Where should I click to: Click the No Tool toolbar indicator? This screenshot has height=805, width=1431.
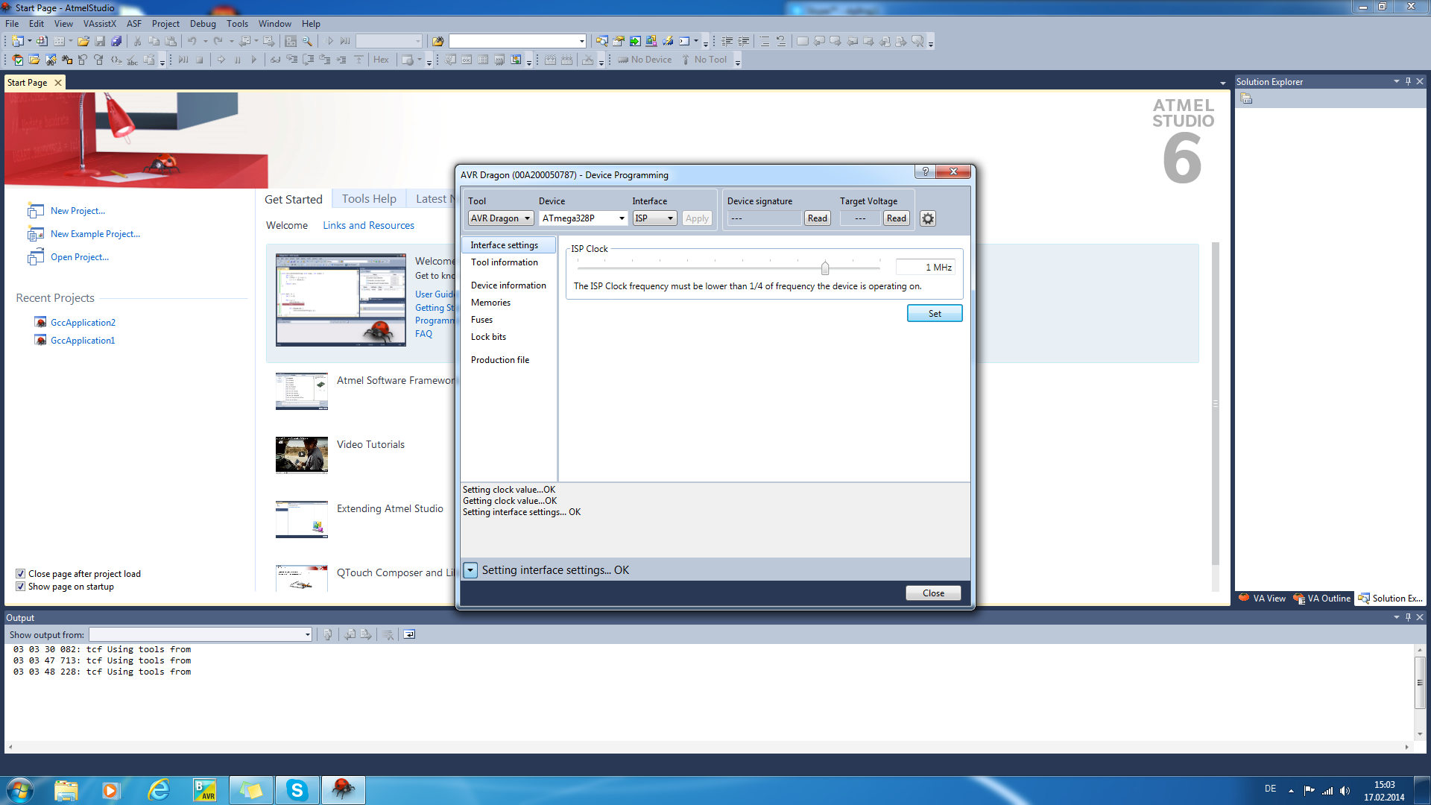coord(704,60)
